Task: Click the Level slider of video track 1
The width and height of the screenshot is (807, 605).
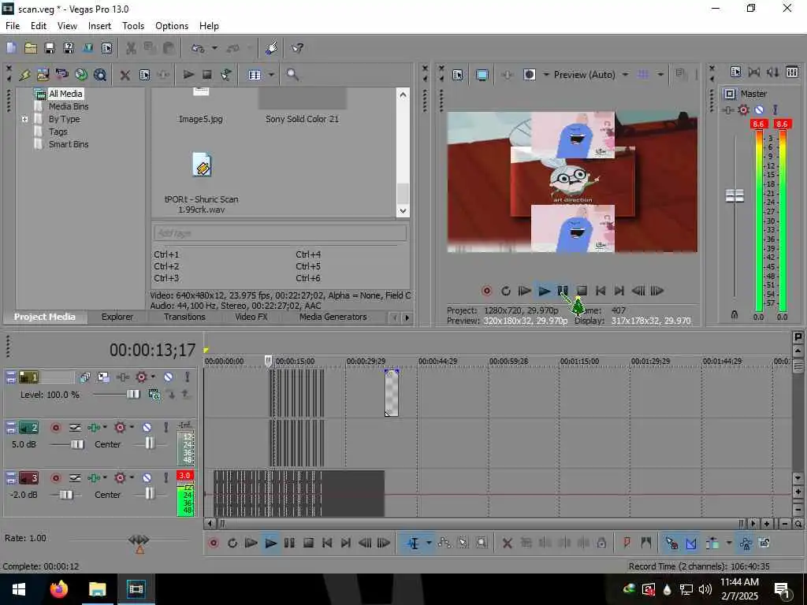Action: (x=133, y=394)
